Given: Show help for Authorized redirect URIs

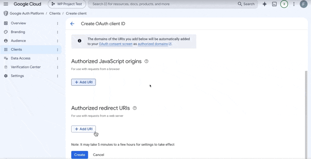Looking at the screenshot, I should (135, 108).
